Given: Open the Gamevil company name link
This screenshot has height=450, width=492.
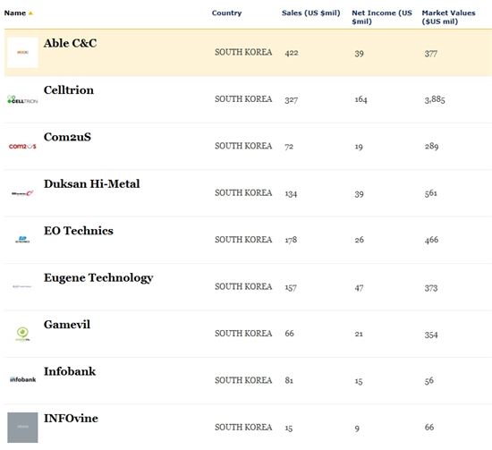Looking at the screenshot, I should tap(67, 325).
